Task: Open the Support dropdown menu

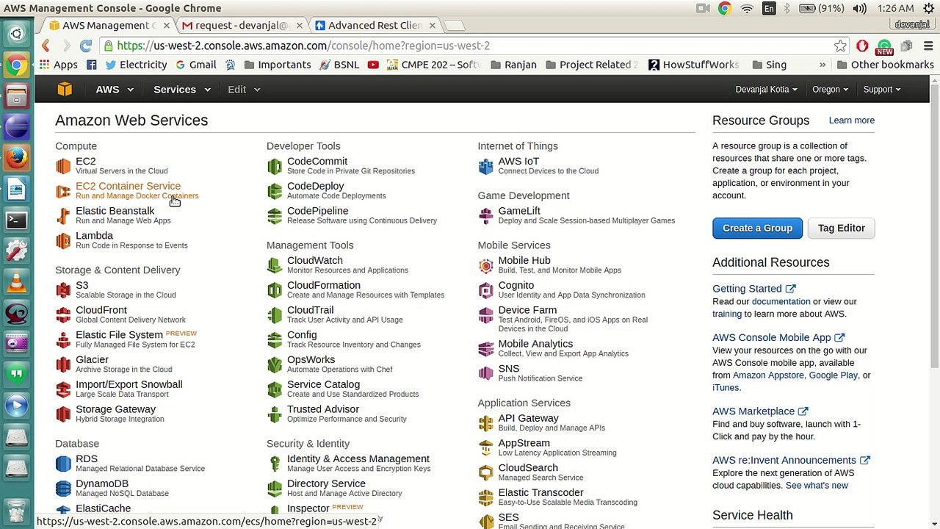Action: point(882,90)
